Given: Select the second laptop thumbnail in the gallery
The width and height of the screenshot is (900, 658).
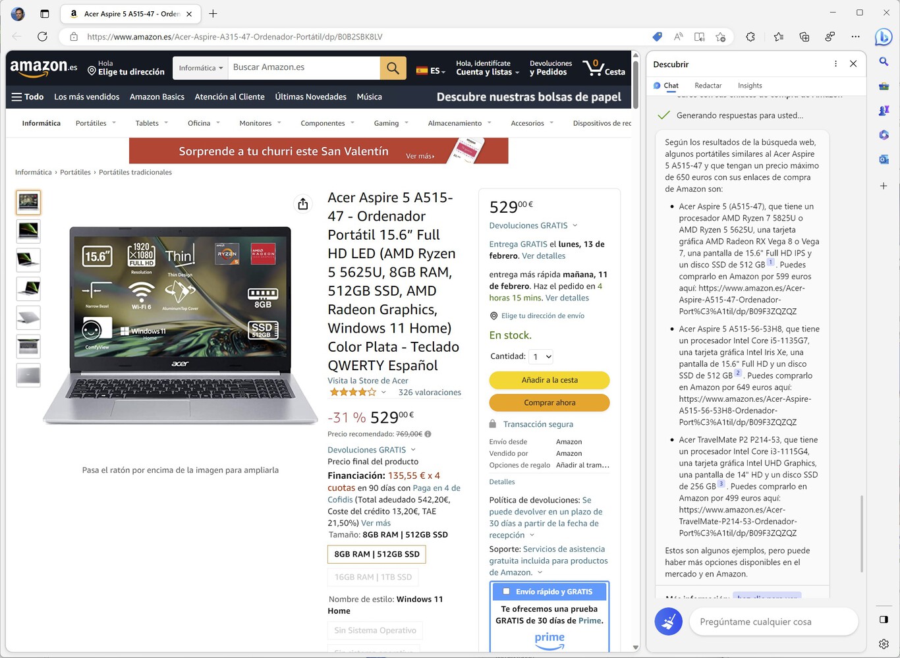Looking at the screenshot, I should pyautogui.click(x=28, y=231).
